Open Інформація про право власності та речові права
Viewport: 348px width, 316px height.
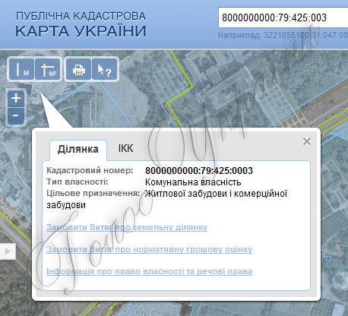(x=149, y=271)
